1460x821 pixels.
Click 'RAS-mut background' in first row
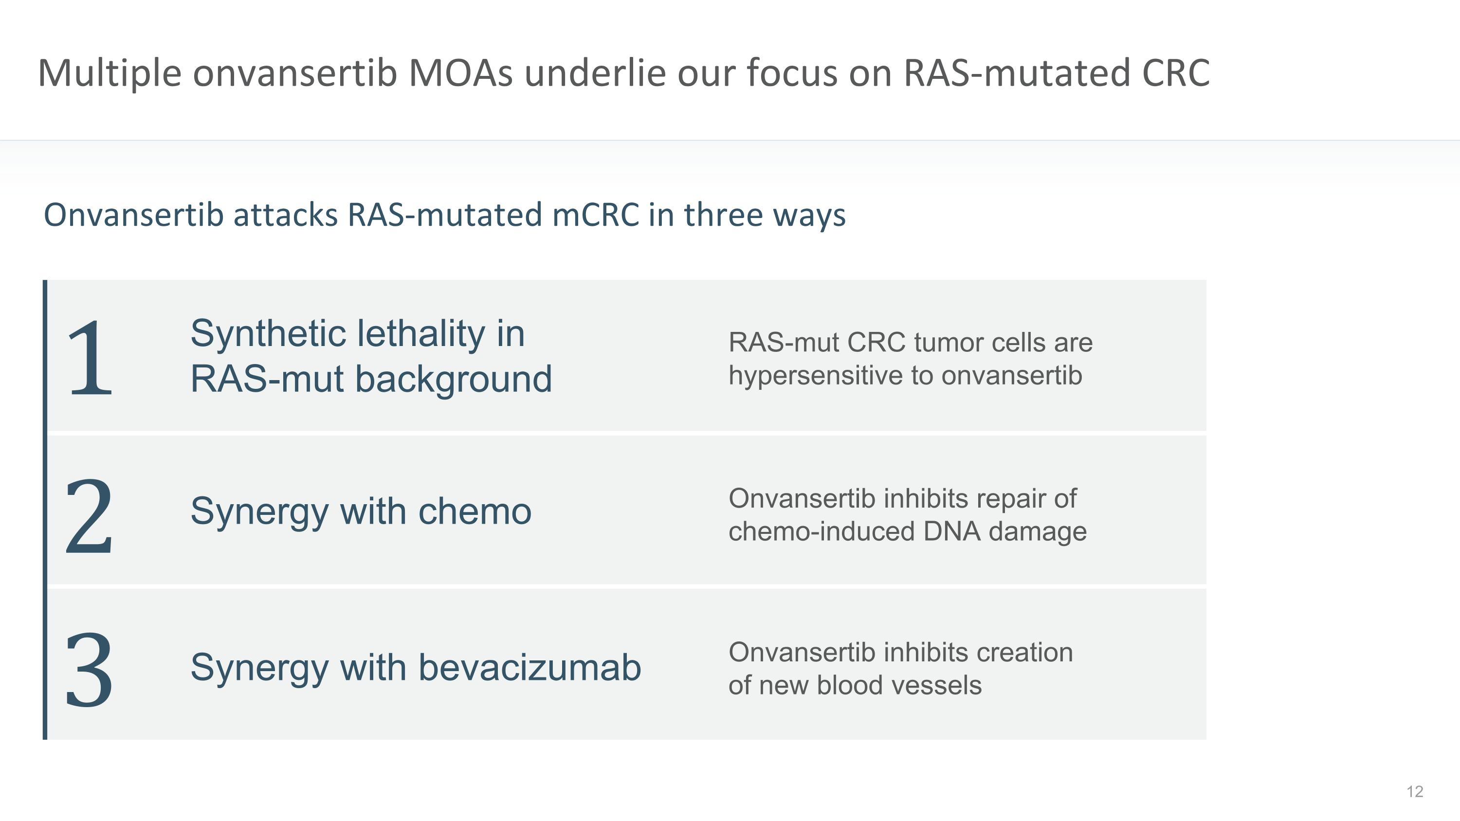pos(371,379)
